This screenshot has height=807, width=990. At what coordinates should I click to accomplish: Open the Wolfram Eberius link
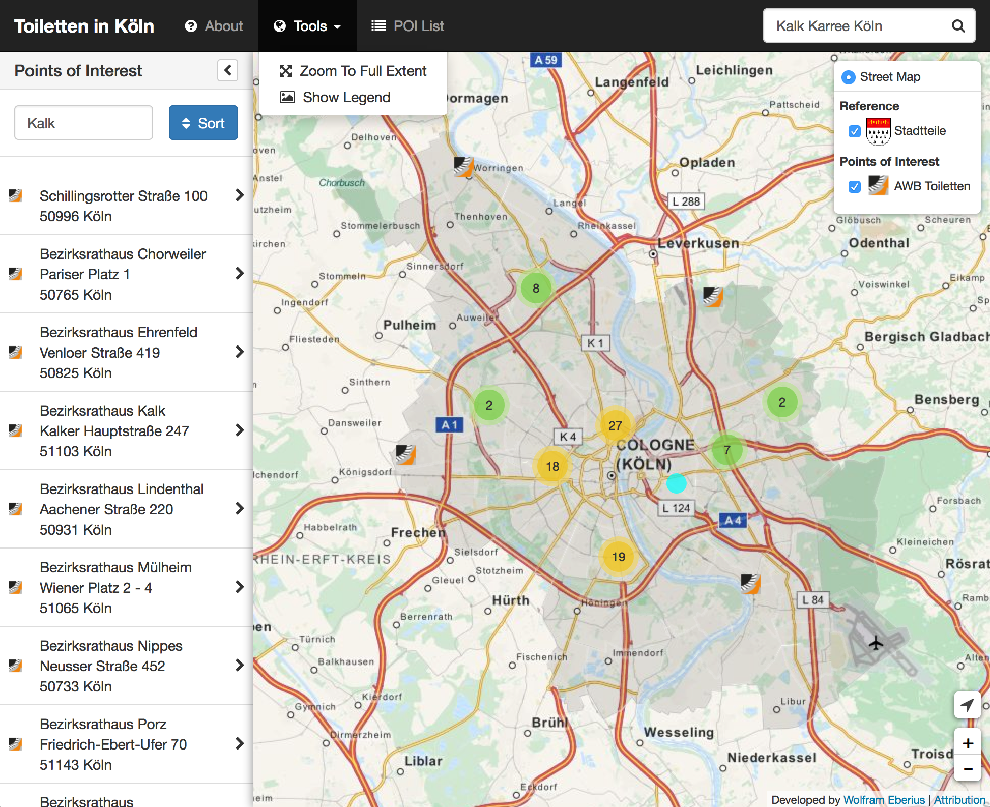(x=884, y=800)
